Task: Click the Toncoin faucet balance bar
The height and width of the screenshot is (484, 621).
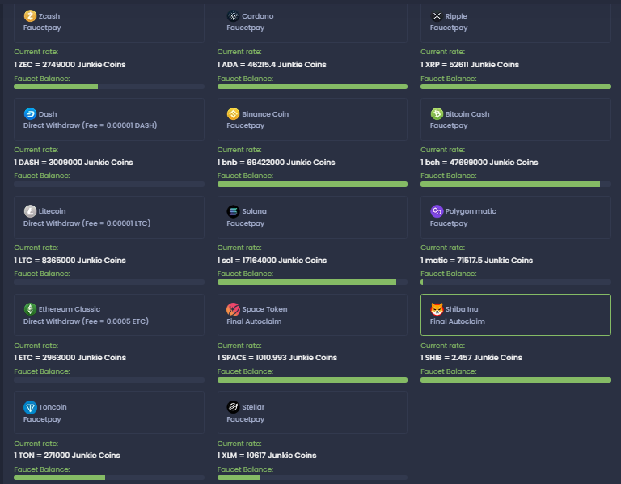Action: pyautogui.click(x=109, y=478)
